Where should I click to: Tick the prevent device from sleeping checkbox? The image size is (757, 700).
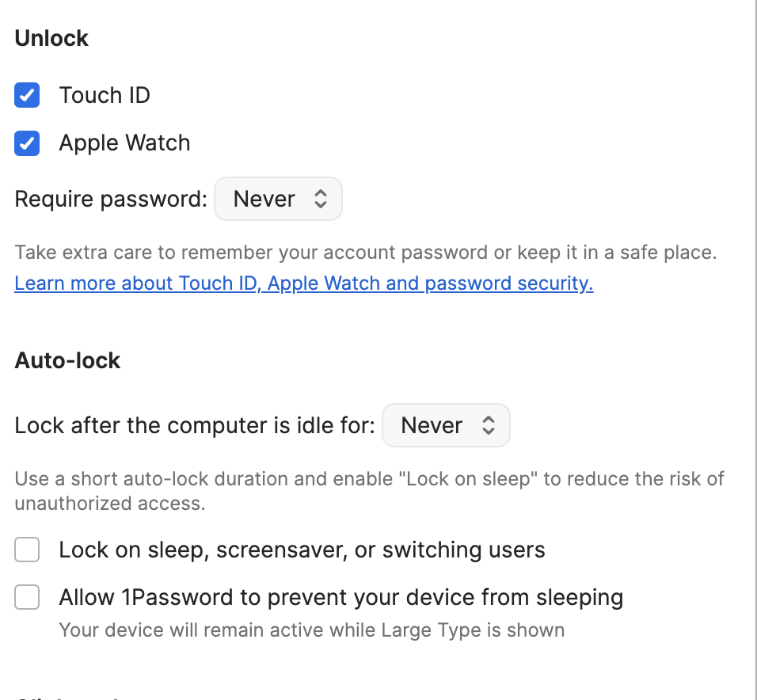click(x=27, y=597)
